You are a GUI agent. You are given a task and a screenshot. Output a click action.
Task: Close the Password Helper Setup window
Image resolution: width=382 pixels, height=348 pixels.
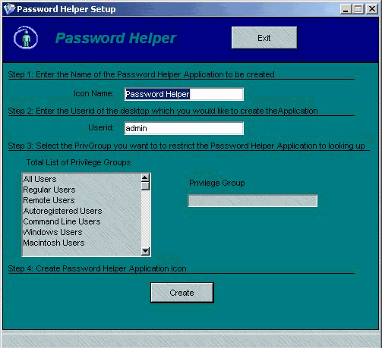click(372, 9)
